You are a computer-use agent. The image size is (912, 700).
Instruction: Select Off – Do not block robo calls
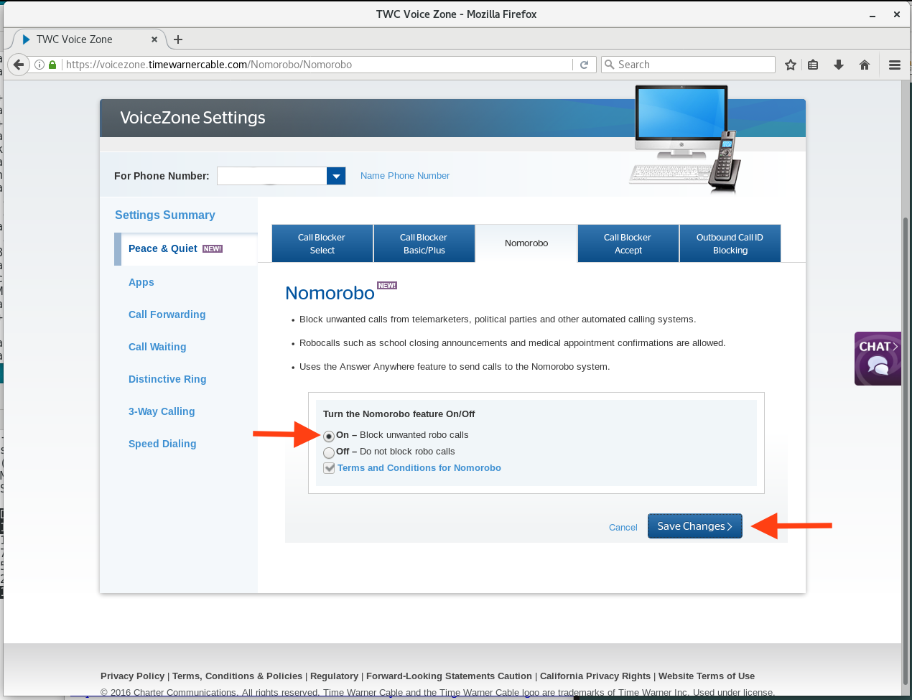pyautogui.click(x=329, y=452)
